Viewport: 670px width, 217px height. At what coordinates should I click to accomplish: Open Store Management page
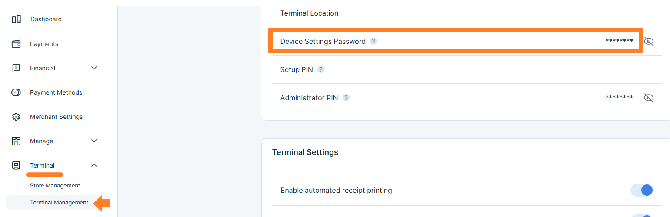click(x=55, y=185)
